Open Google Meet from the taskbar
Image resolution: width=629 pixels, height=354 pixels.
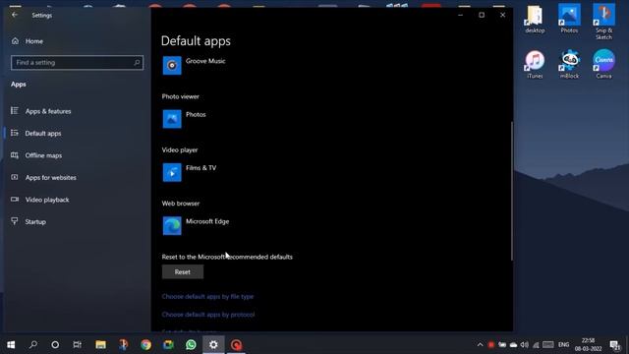[168, 345]
